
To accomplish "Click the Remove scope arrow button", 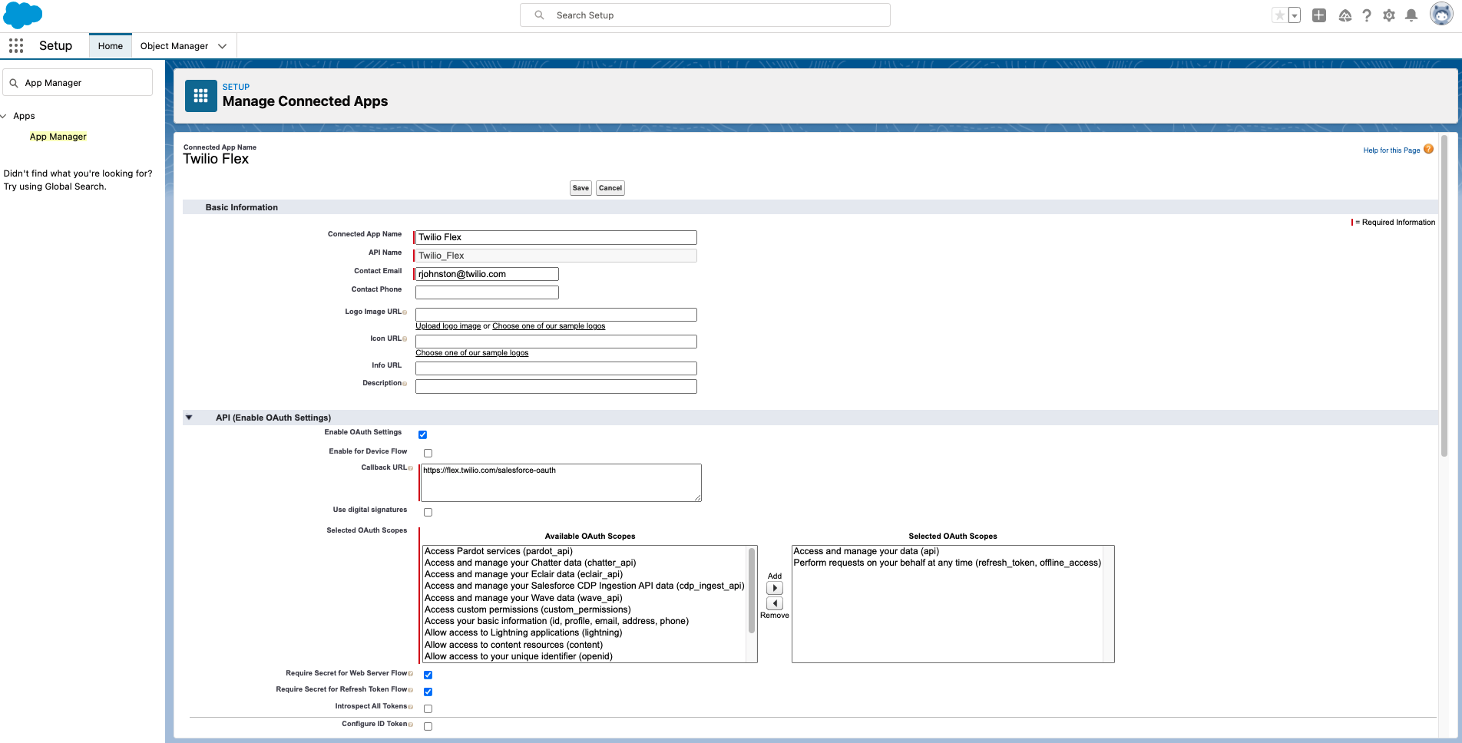I will click(775, 603).
